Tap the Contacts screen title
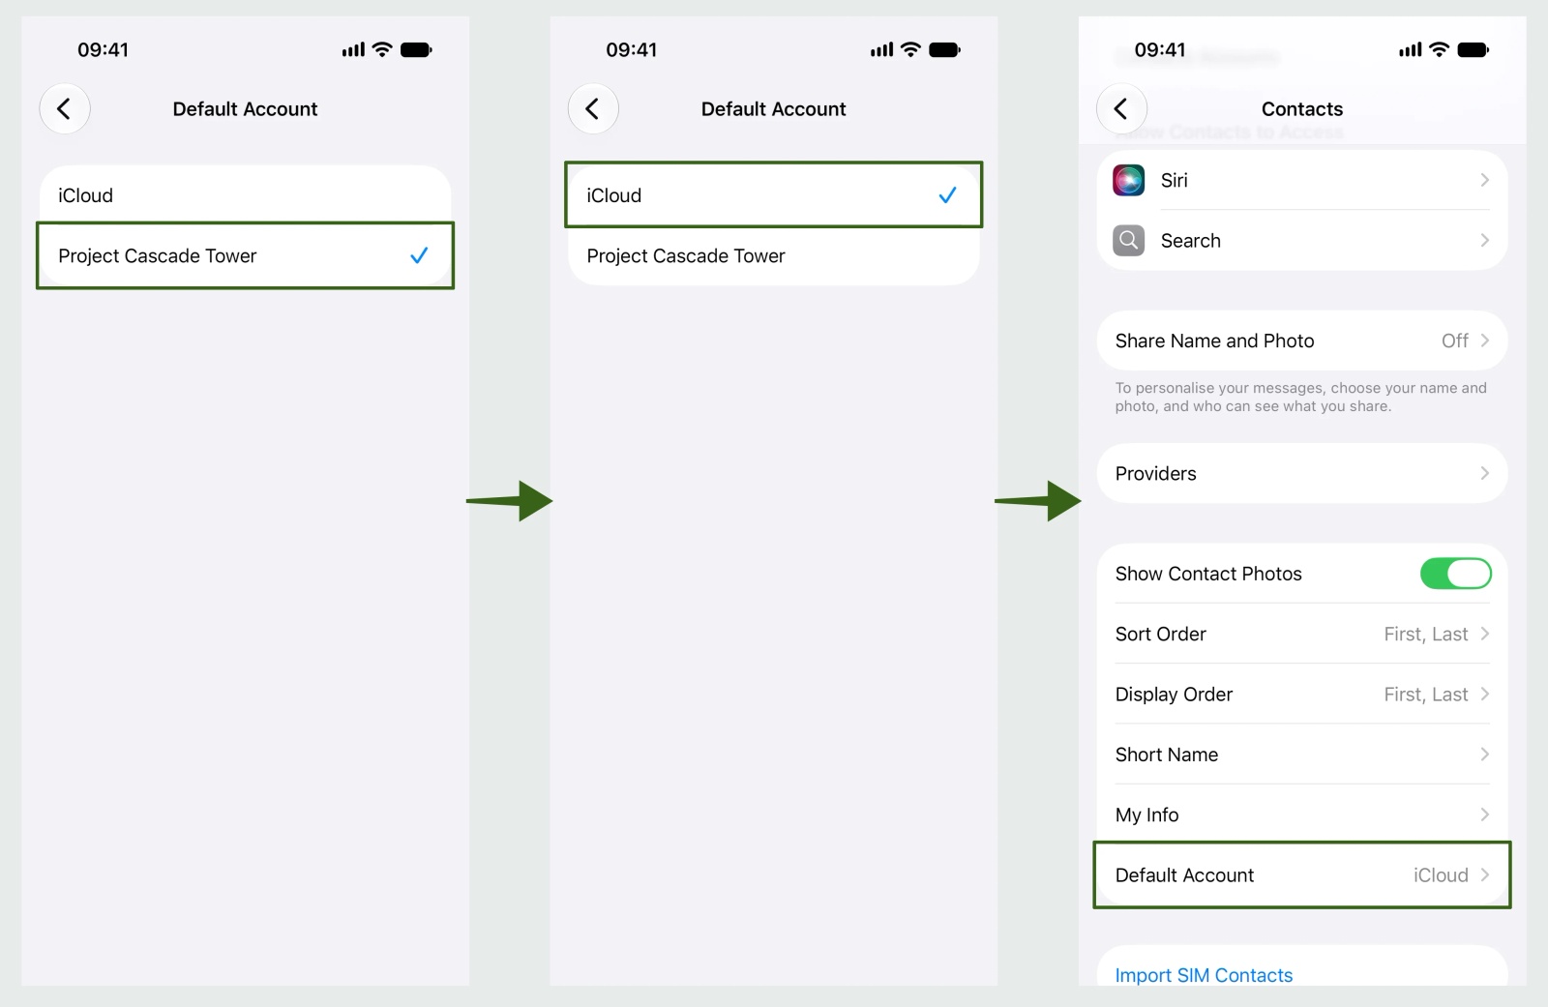Screen dimensions: 1548x1007 [x=1301, y=108]
